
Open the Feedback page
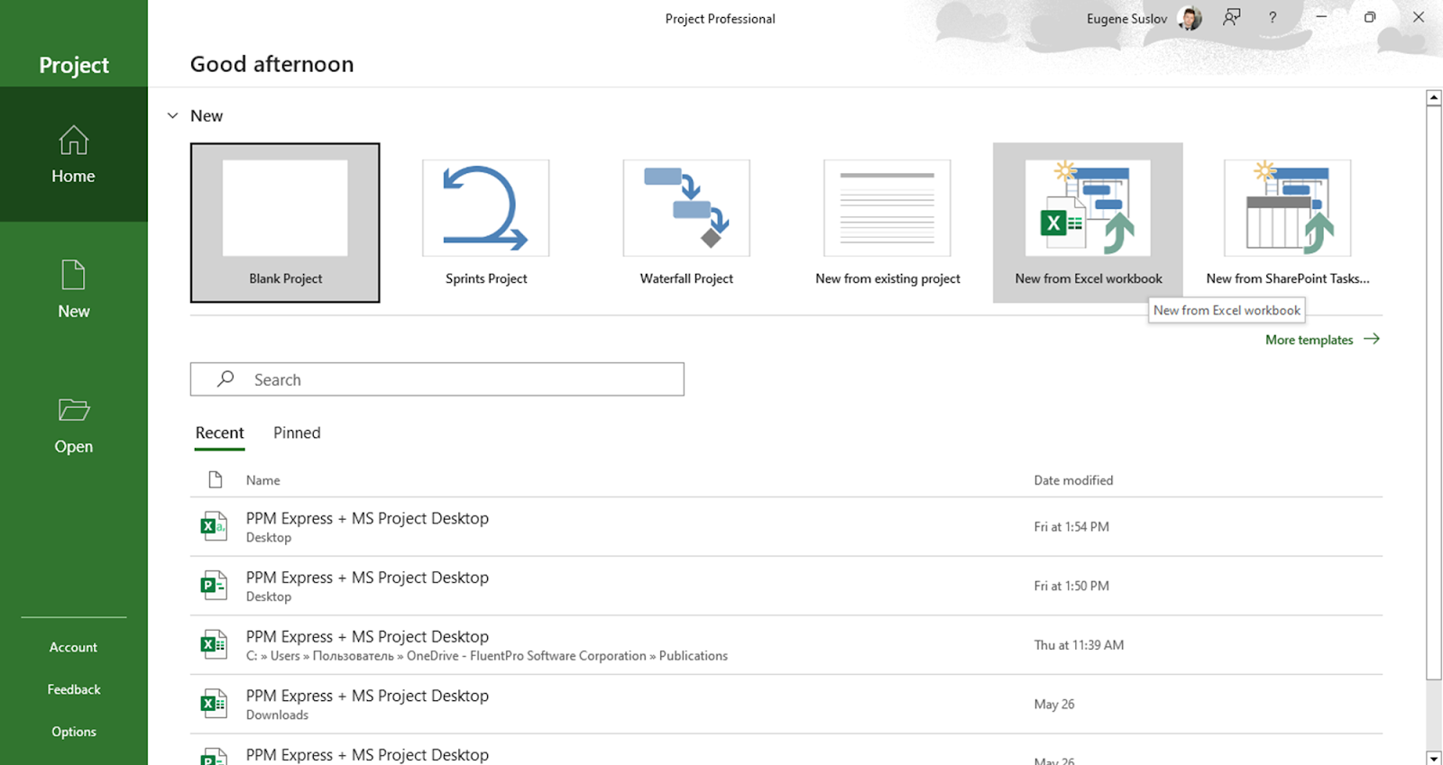coord(73,689)
